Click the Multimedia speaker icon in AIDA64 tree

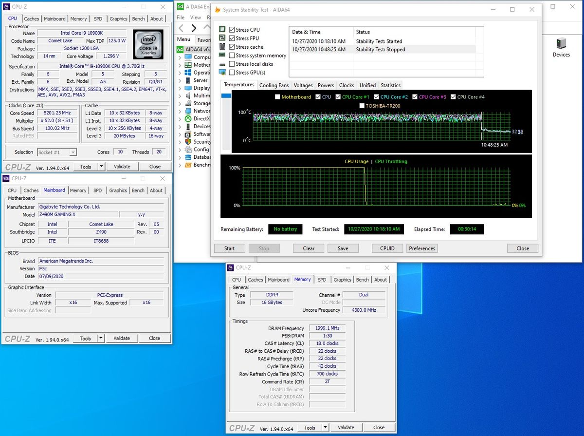click(188, 95)
